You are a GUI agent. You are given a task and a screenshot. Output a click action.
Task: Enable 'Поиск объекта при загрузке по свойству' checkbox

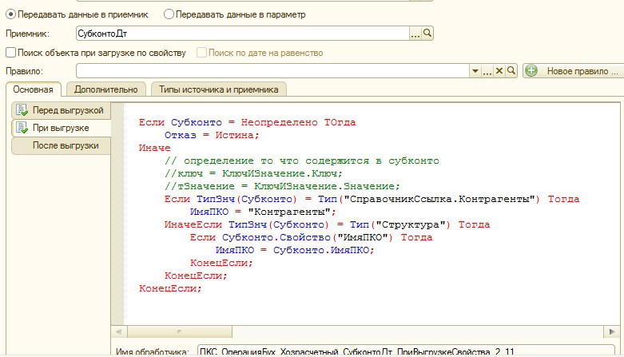tap(10, 53)
